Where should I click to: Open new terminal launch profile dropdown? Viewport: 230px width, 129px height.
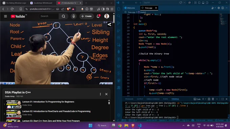coord(206,99)
